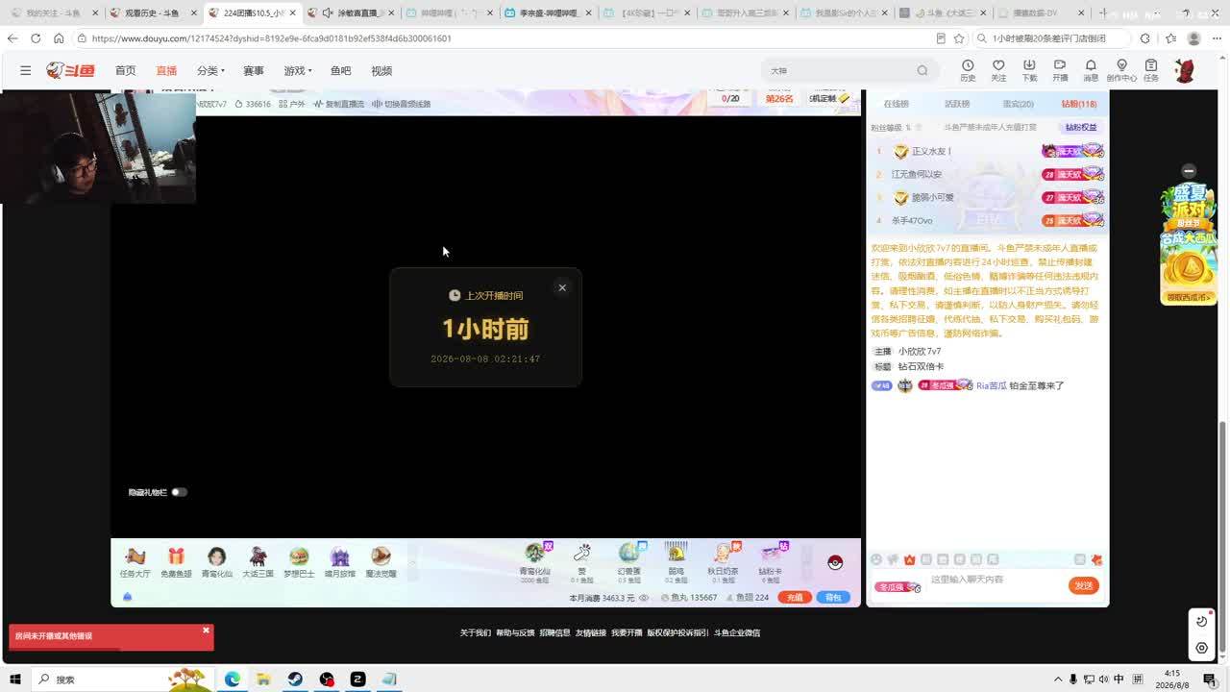Viewport: 1230px width, 692px height.
Task: Open 鱼吧 in navigation
Action: [340, 70]
